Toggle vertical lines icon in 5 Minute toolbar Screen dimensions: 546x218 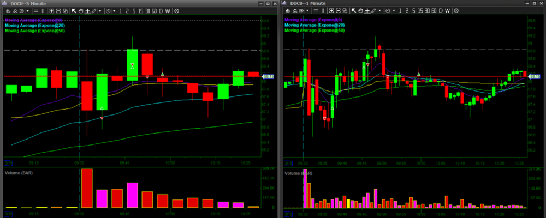pyautogui.click(x=44, y=10)
